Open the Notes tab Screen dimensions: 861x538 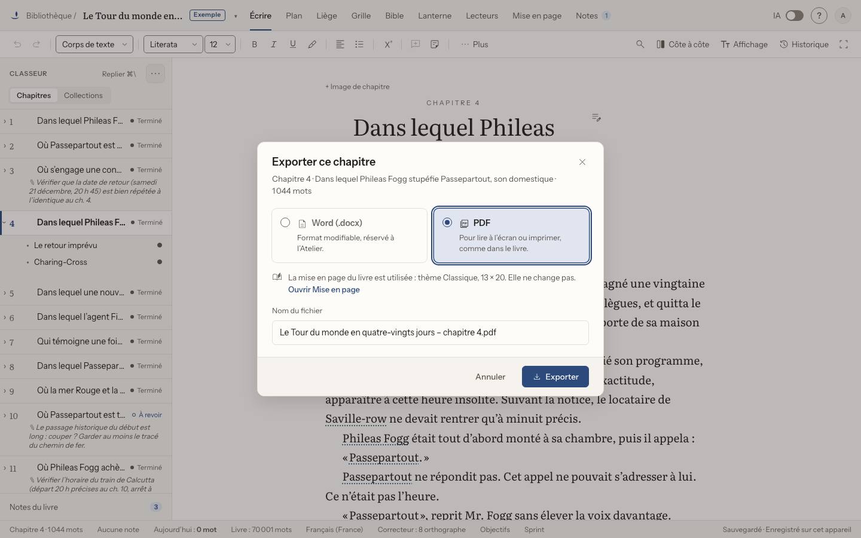click(x=593, y=16)
